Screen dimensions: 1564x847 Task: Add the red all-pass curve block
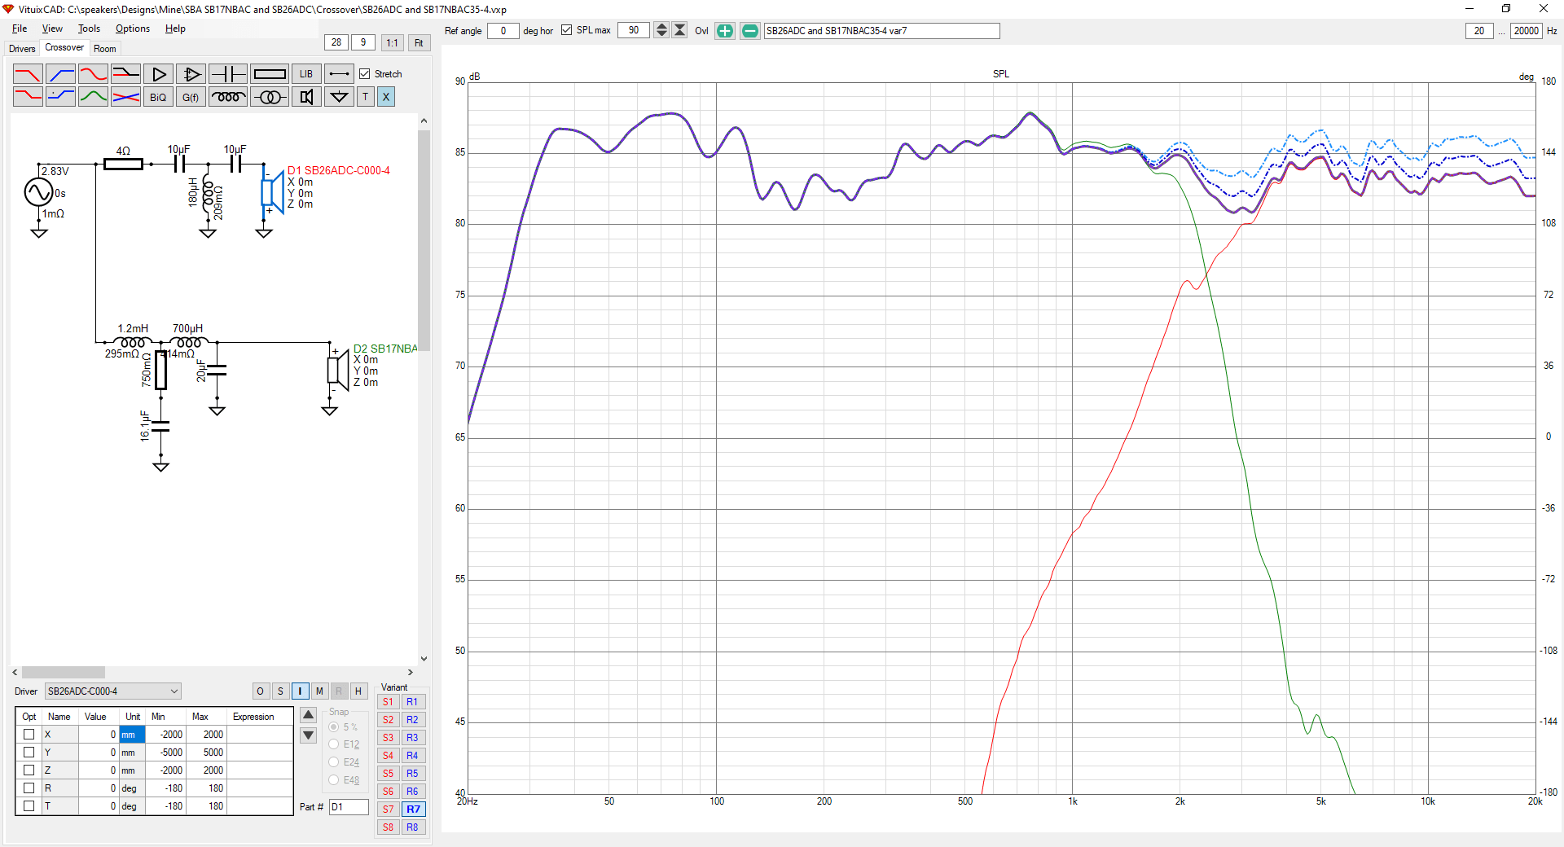coord(93,74)
